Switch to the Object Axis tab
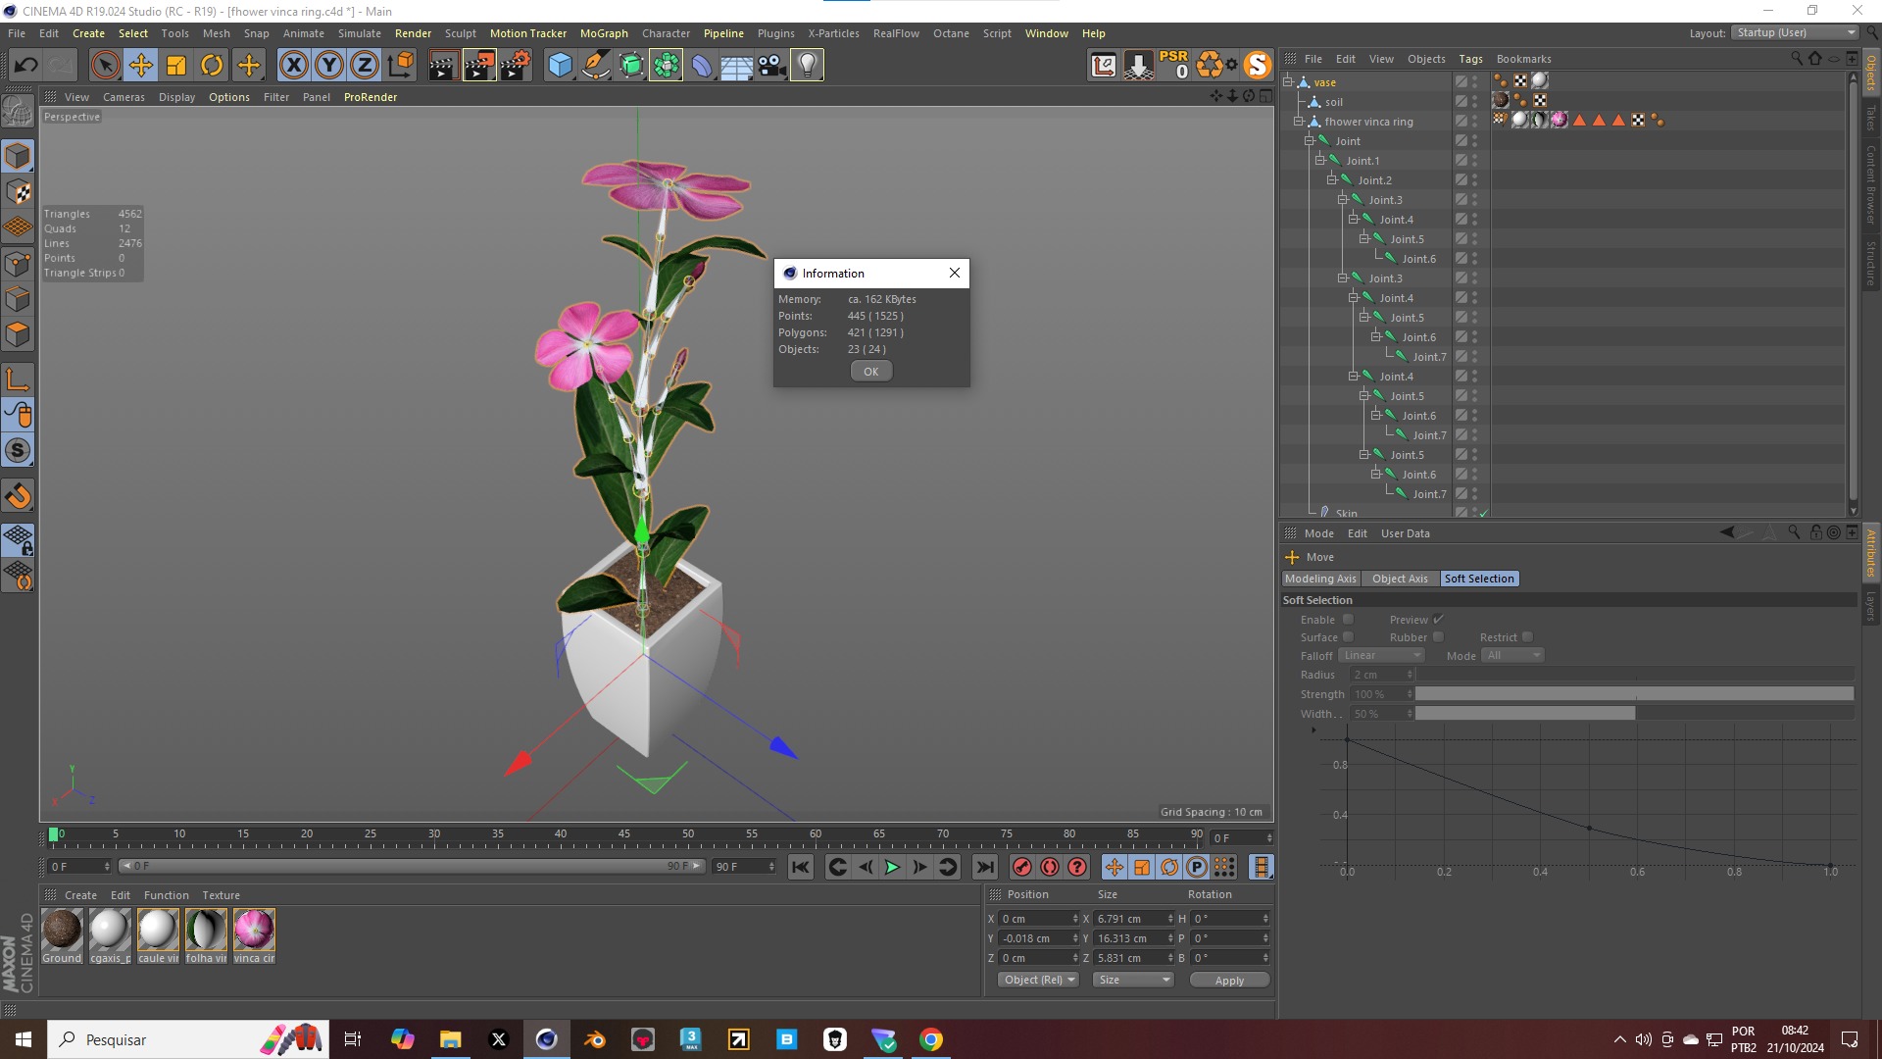The image size is (1882, 1059). [x=1399, y=579]
